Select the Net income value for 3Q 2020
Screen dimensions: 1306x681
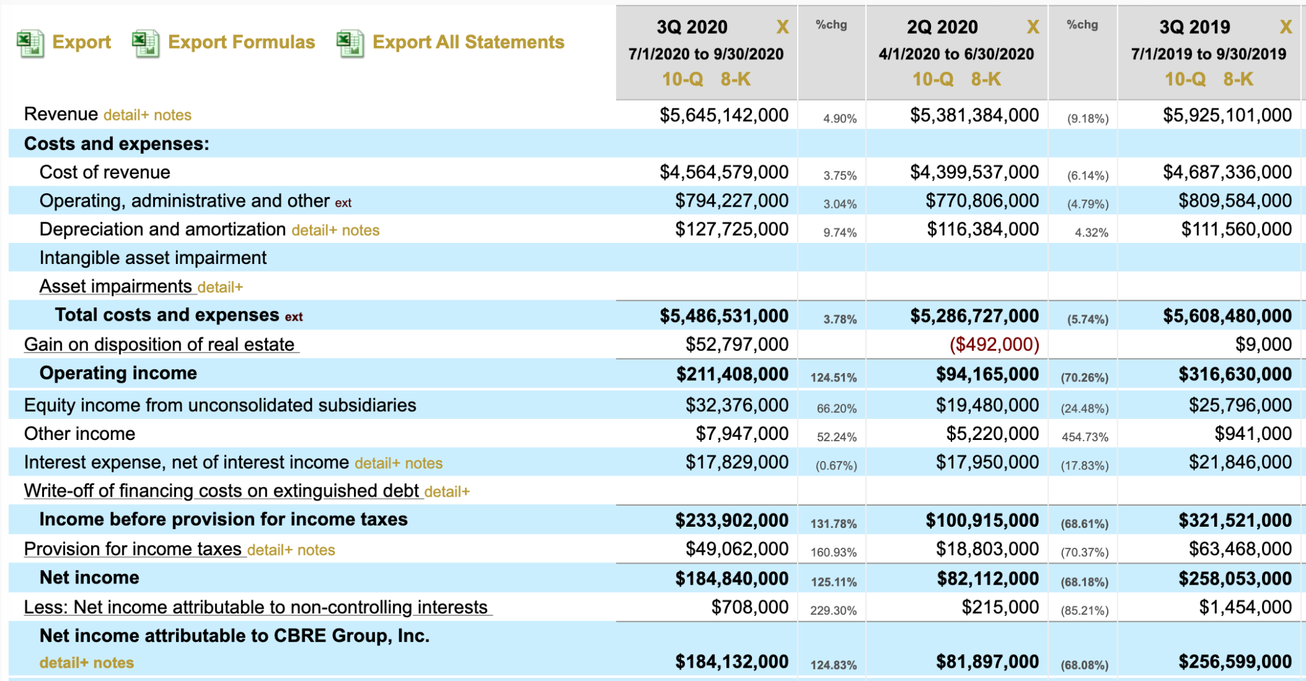point(731,579)
